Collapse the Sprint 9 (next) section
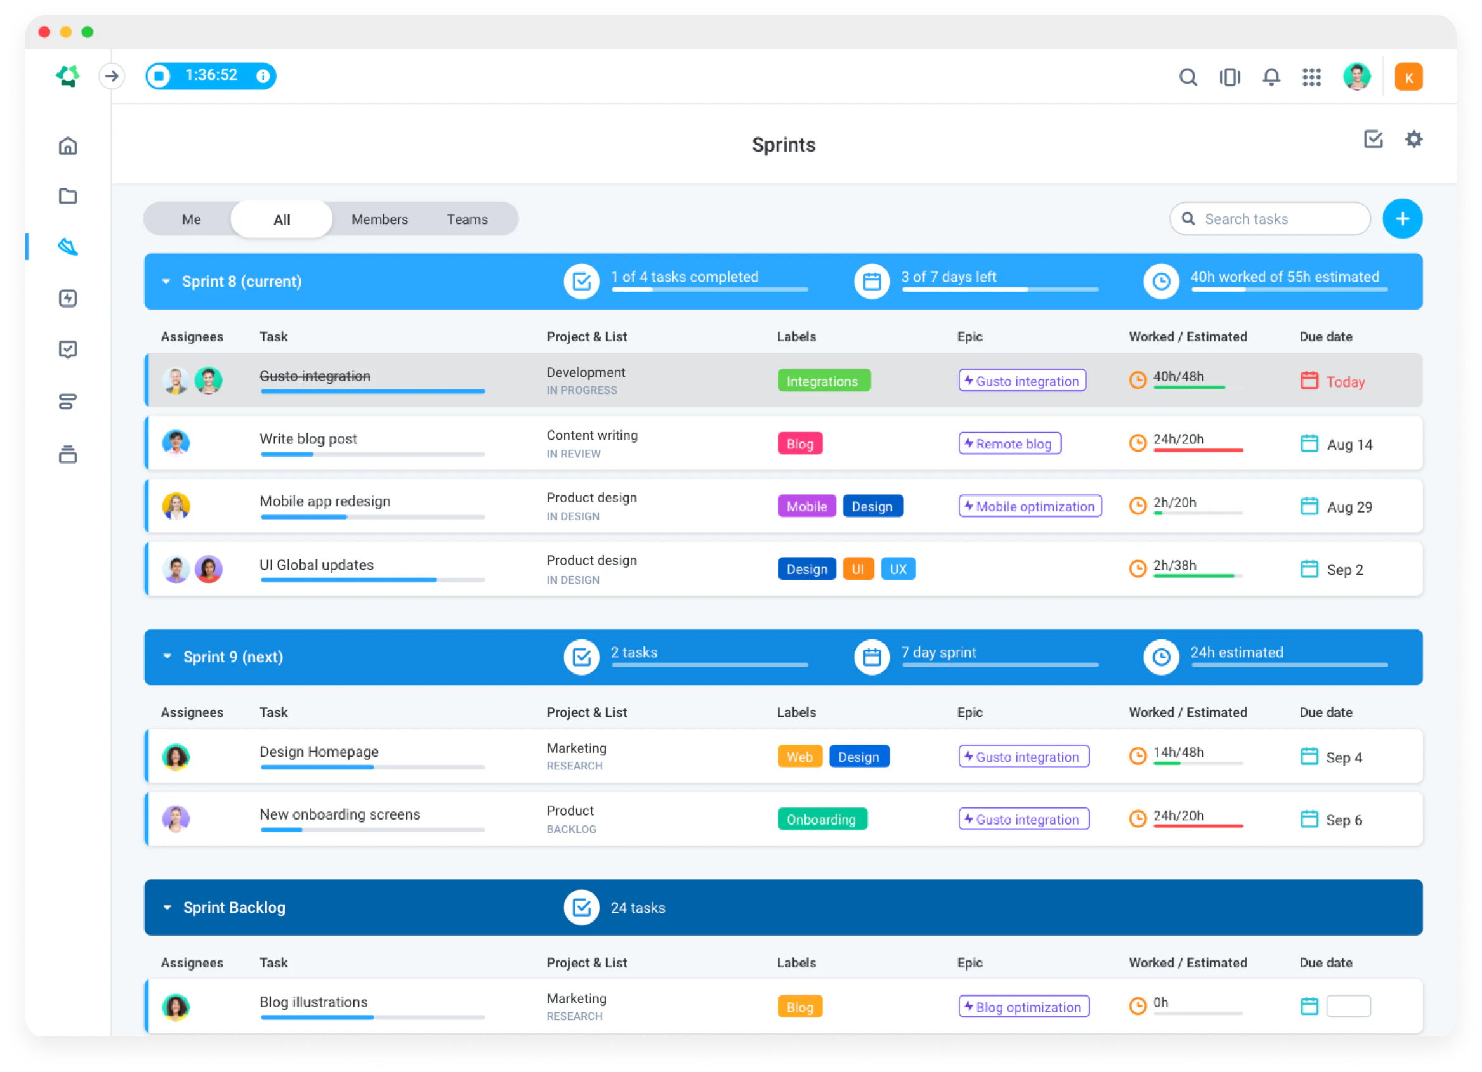The image size is (1482, 1072). (167, 657)
